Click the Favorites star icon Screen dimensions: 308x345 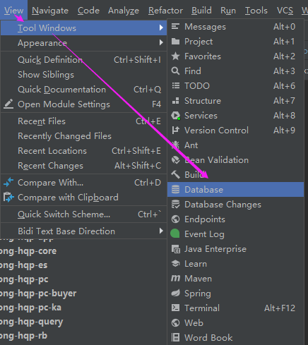pos(175,56)
